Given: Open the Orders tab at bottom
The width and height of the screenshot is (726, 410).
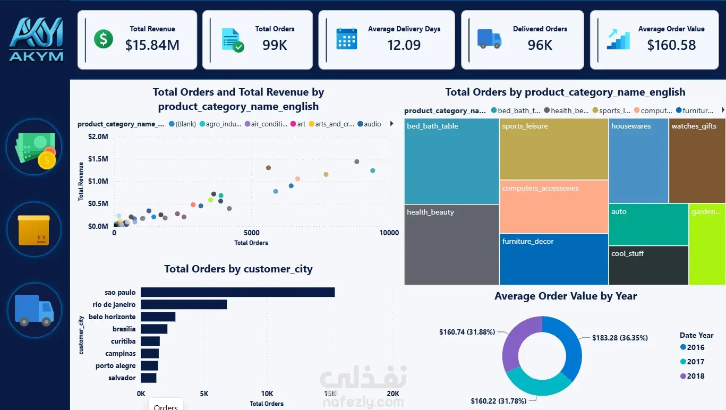Looking at the screenshot, I should pos(166,405).
